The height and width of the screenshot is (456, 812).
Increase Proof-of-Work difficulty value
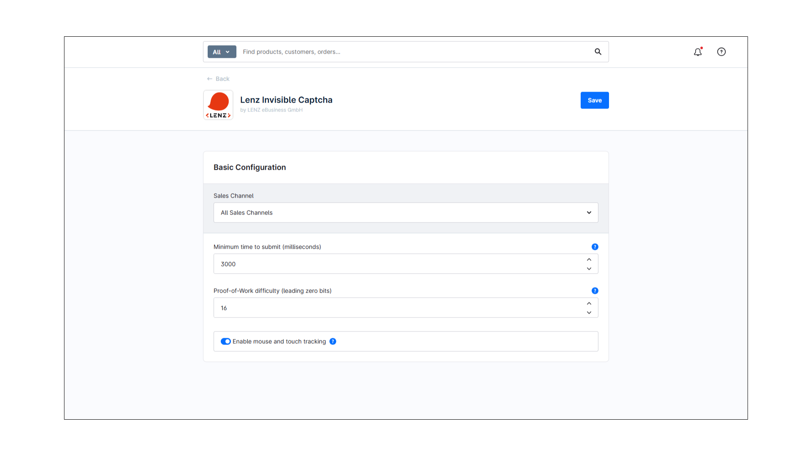(589, 303)
